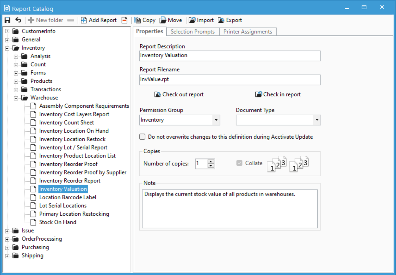Open the Document Type dropdown
The width and height of the screenshot is (396, 275).
pos(317,120)
